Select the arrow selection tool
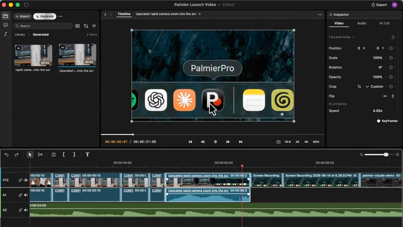403x227 pixels. click(x=30, y=154)
